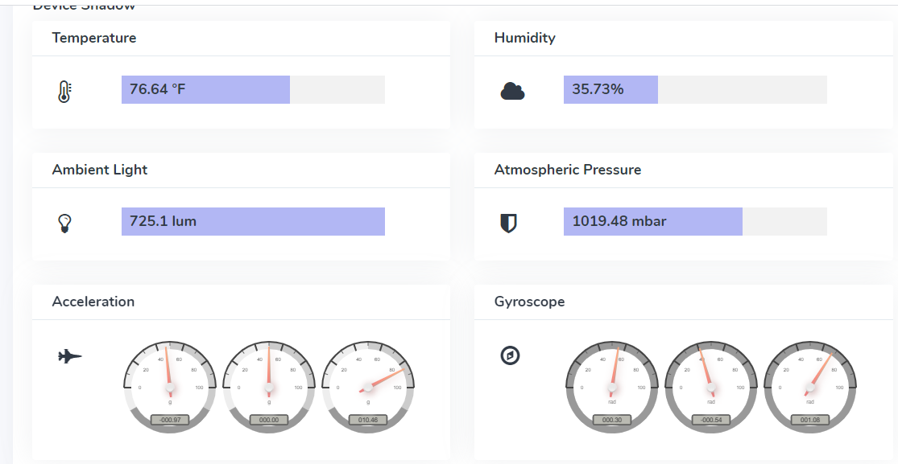The image size is (898, 464).
Task: Click the compass icon in Gyroscope card
Action: 510,355
